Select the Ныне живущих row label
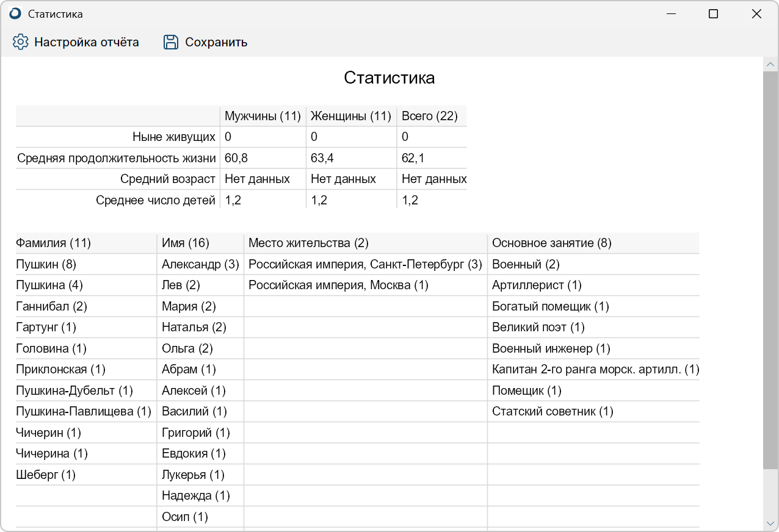Image resolution: width=779 pixels, height=532 pixels. click(x=174, y=137)
